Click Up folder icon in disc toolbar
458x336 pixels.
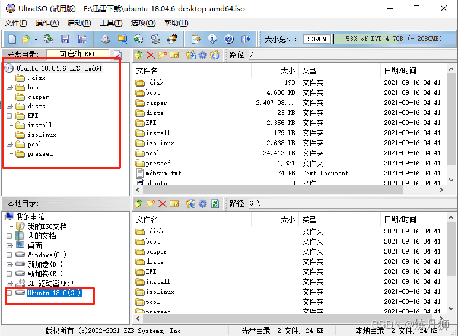[139, 55]
